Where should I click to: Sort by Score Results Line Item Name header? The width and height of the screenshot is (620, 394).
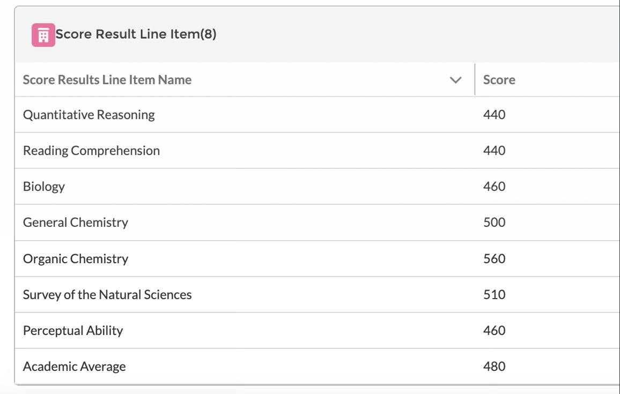[107, 80]
